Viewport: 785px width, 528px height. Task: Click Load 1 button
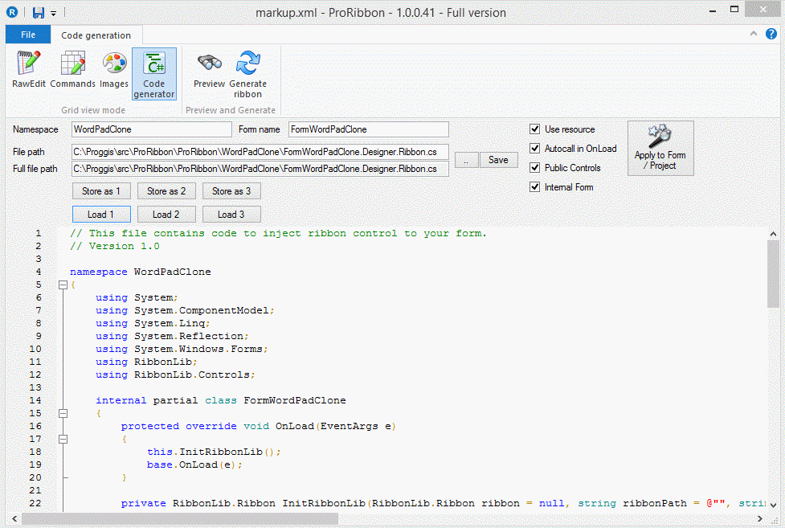pos(101,215)
